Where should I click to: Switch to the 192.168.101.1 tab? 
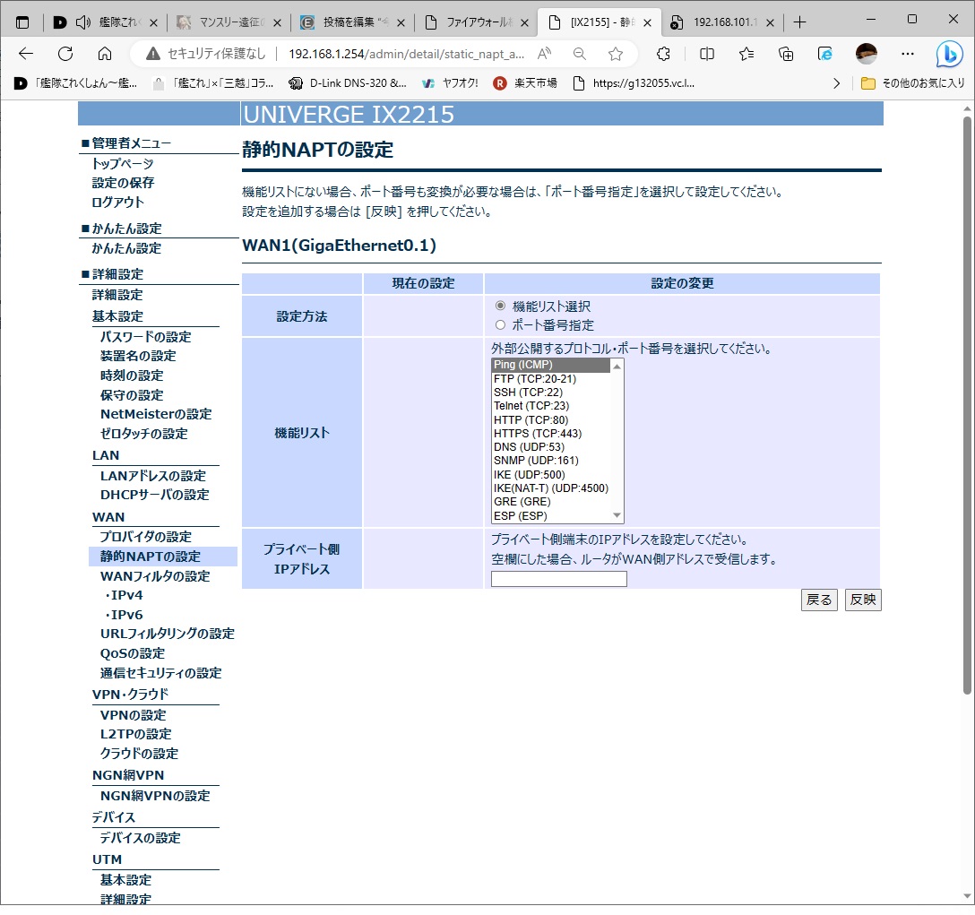[721, 23]
